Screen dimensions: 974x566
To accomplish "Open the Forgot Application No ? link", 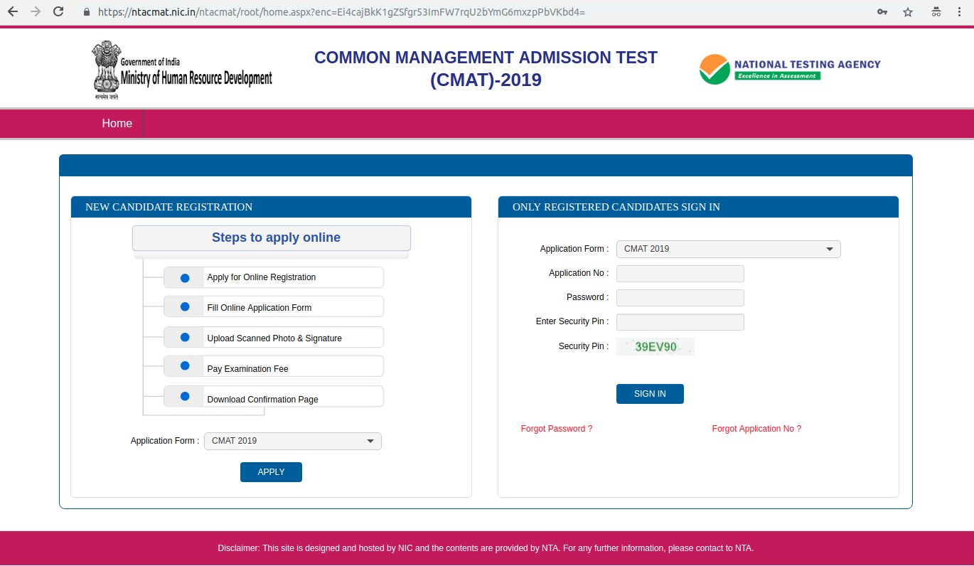I will (x=756, y=429).
